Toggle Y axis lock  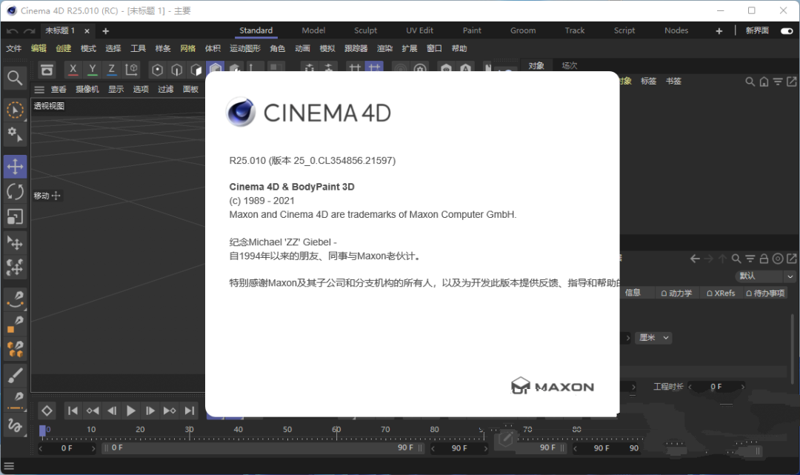coord(93,69)
